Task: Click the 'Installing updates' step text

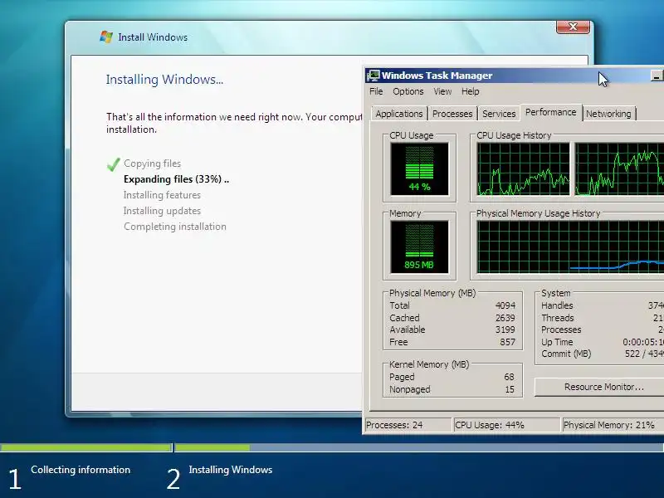Action: point(162,211)
